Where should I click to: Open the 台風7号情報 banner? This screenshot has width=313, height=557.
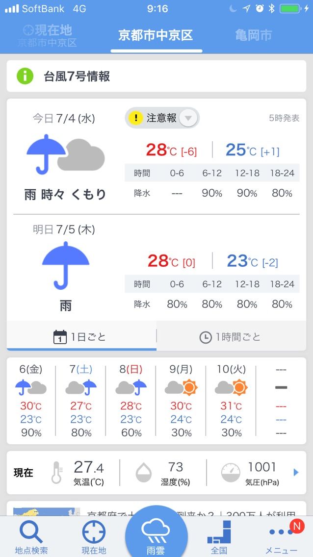[x=156, y=76]
